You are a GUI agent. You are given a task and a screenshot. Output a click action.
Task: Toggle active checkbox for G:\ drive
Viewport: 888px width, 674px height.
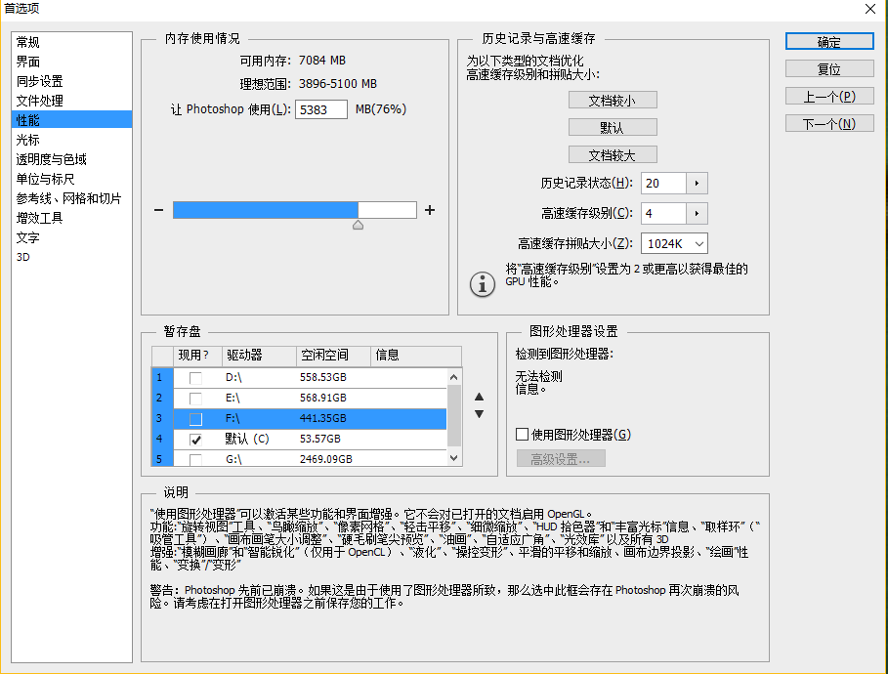coord(195,459)
